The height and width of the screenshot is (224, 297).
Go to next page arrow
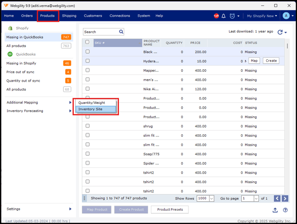point(285,198)
